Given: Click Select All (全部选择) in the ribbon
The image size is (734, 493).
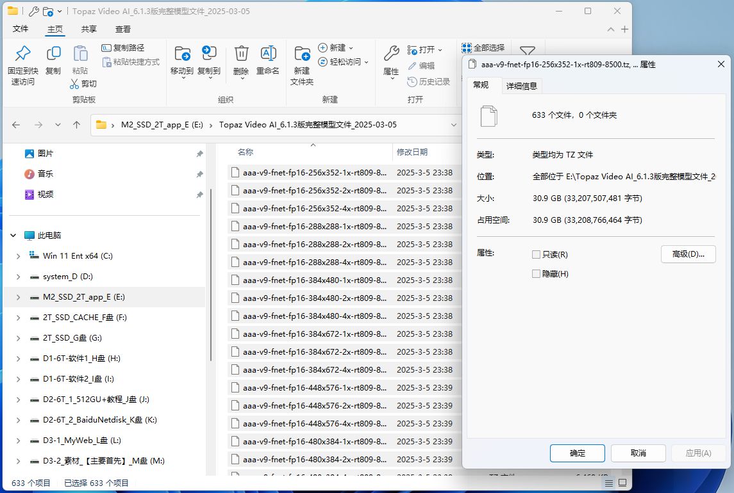Looking at the screenshot, I should 483,48.
